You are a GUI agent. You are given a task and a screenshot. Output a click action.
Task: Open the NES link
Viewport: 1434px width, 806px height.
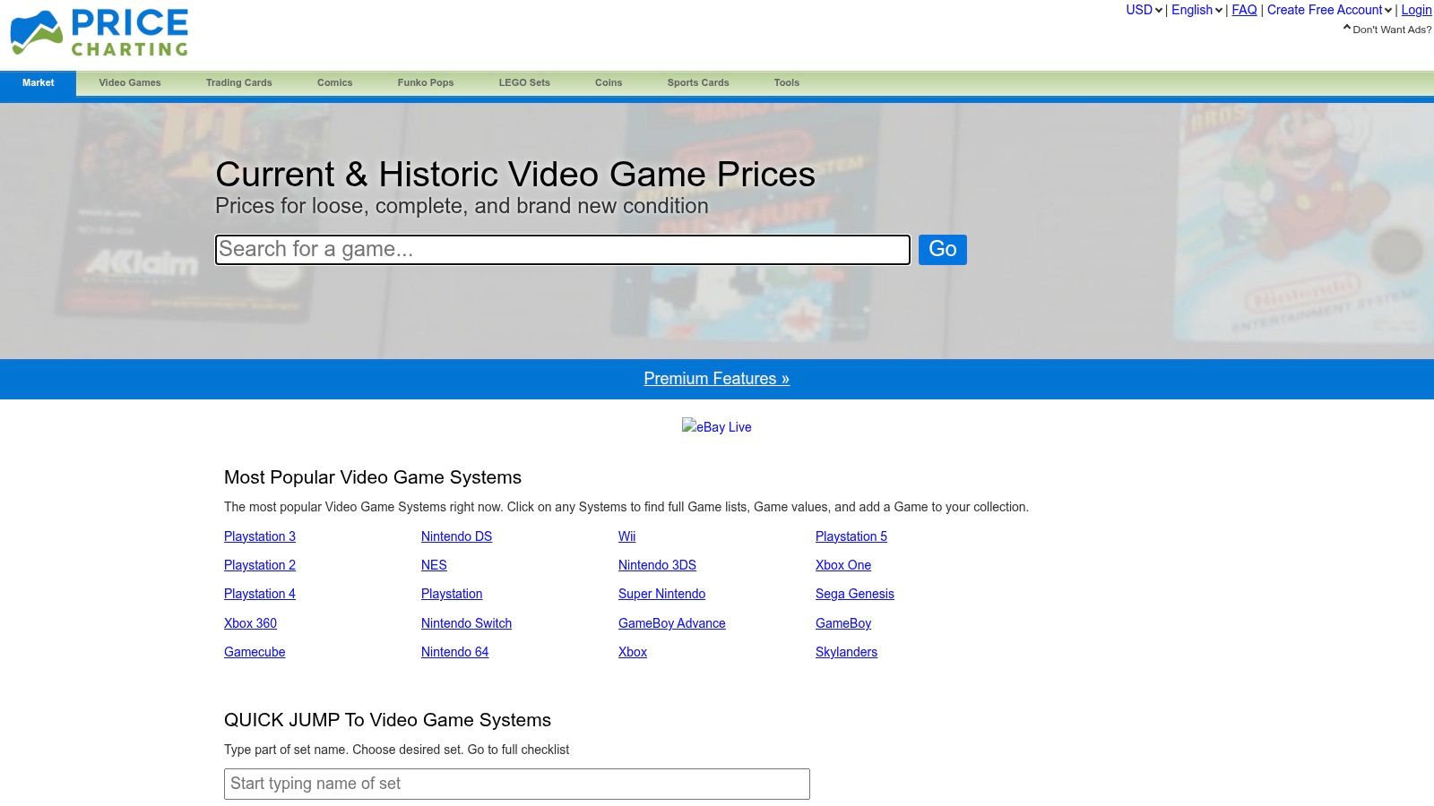click(x=434, y=565)
